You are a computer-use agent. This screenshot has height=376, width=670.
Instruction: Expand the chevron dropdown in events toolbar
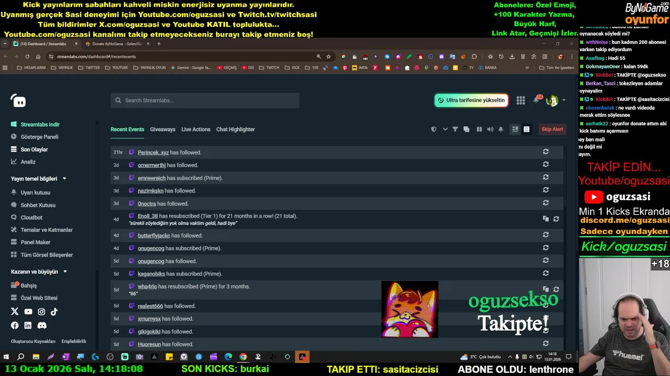[x=445, y=130]
